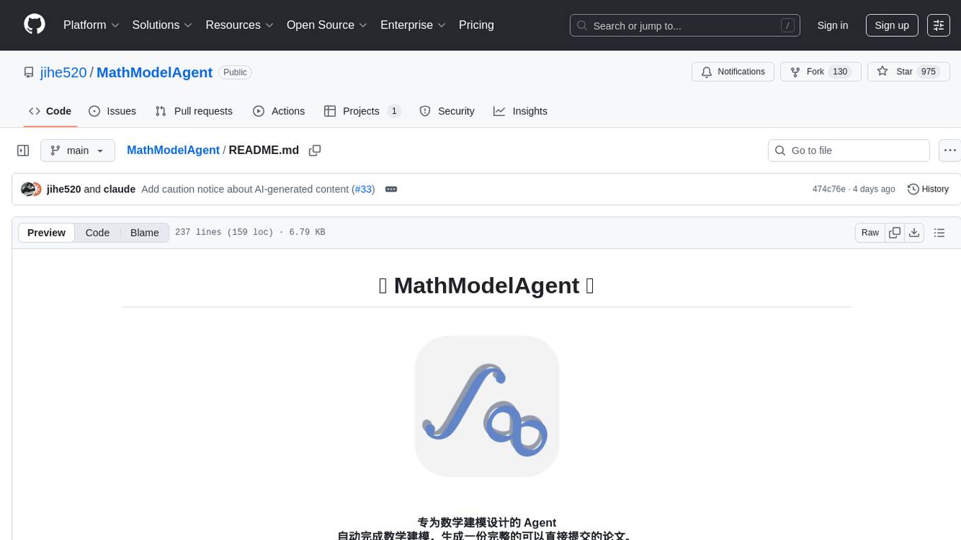Click the file size text 6.79 KB
This screenshot has width=961, height=540.
pyautogui.click(x=307, y=233)
